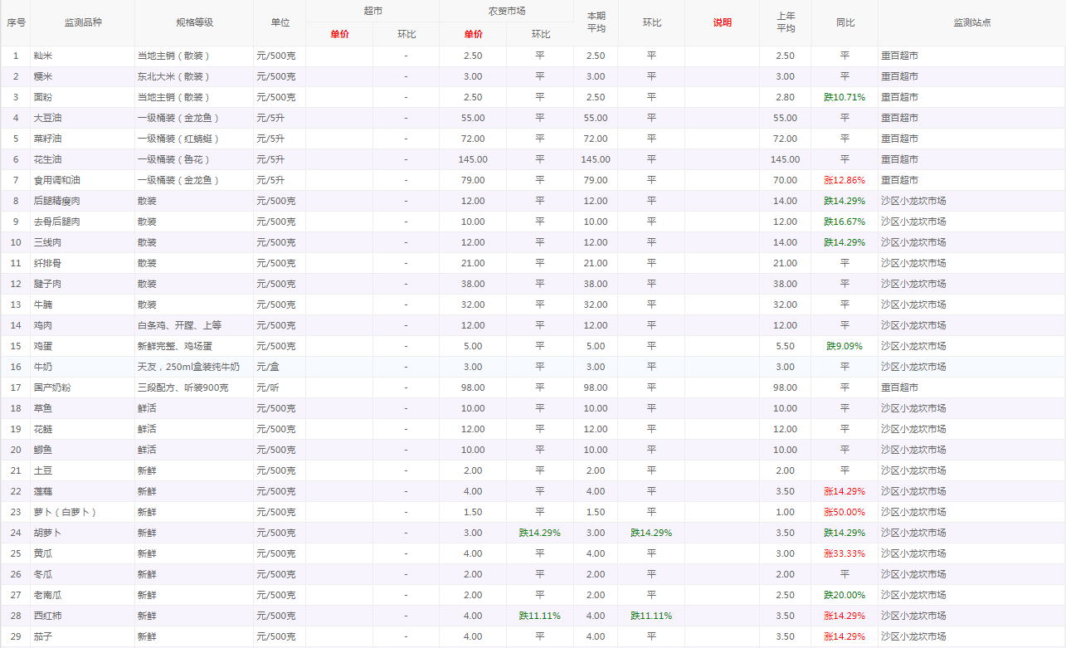Click the 花生油 product name cell

47,159
